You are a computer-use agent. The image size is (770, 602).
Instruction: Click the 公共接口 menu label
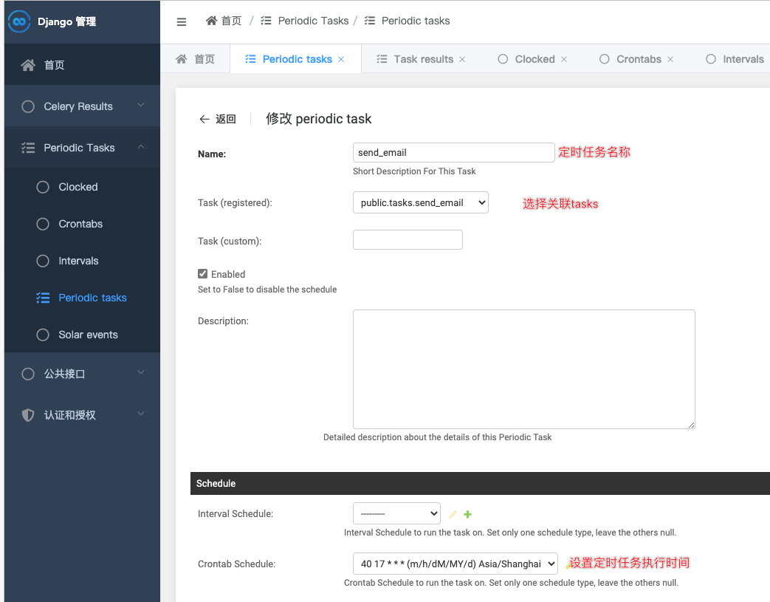click(x=64, y=374)
